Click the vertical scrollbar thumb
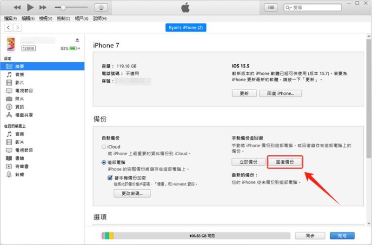Image resolution: width=372 pixels, height=245 pixels. 369,99
